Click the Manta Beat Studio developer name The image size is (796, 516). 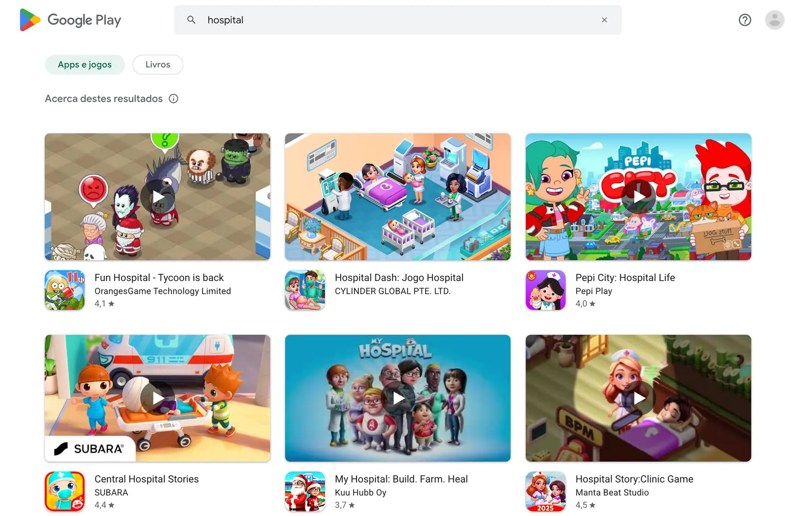tap(612, 493)
